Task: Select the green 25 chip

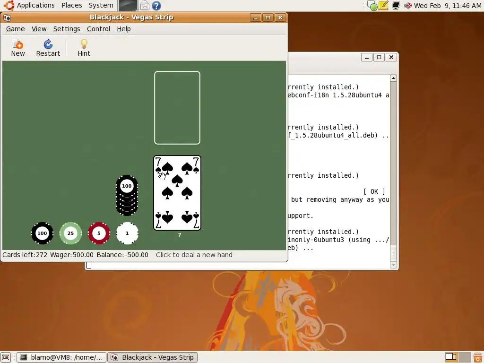Action: [x=71, y=233]
